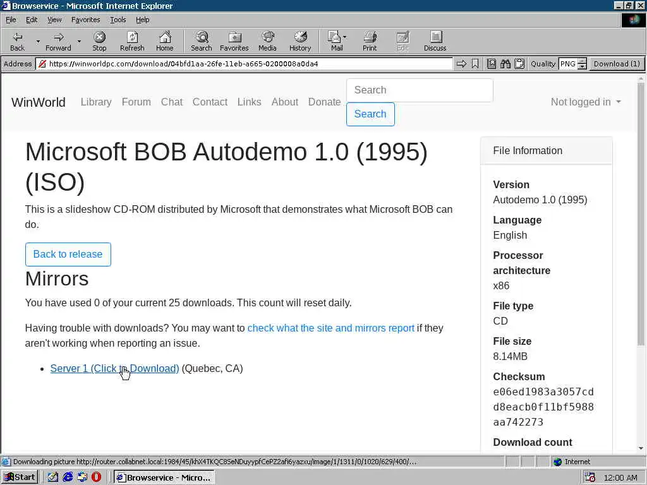
Task: Open the Mail button dropdown arrow
Action: [345, 37]
